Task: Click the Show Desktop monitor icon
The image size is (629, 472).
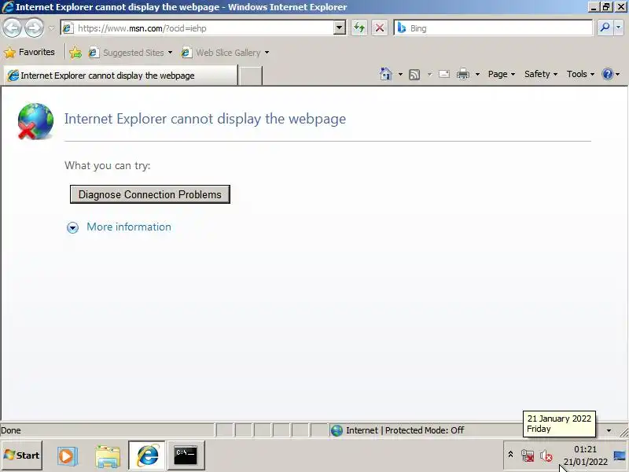Action: 620,456
